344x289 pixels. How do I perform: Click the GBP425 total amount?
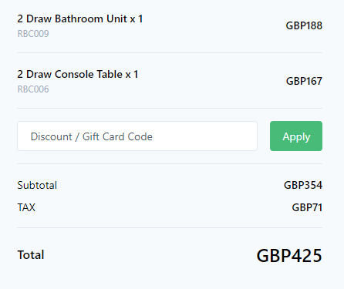tap(289, 256)
